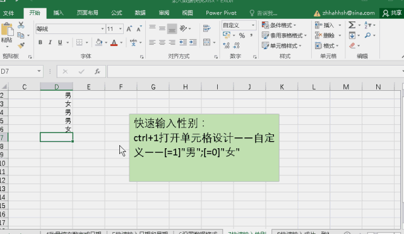Align cell text right

[172, 42]
